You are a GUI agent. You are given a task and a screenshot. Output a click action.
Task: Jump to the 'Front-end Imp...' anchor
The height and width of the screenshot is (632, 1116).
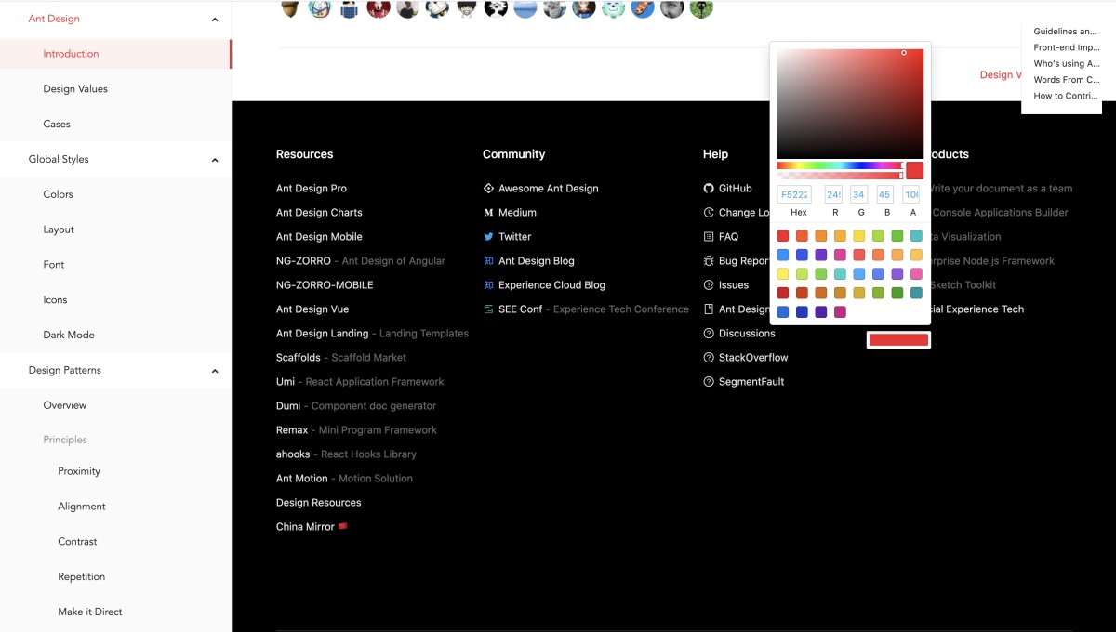pyautogui.click(x=1066, y=47)
